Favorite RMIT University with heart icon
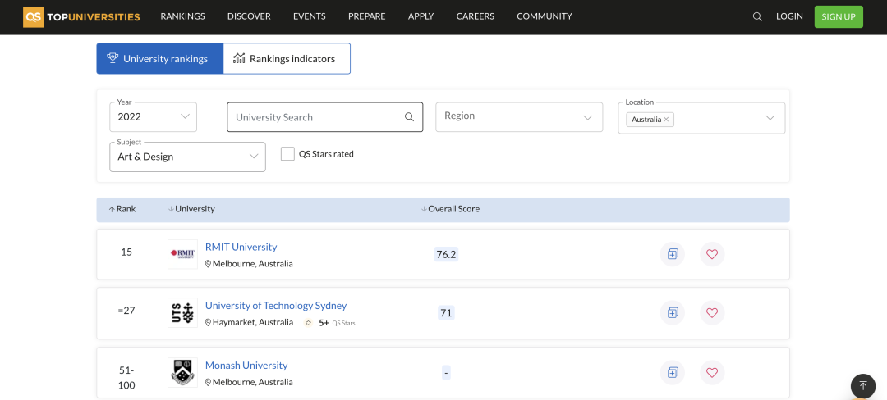 [712, 254]
